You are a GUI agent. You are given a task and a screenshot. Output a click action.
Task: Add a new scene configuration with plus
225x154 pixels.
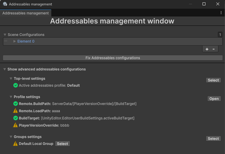[207, 49]
